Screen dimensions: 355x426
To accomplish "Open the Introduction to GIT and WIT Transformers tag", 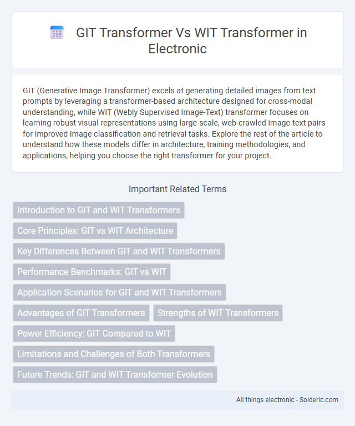I will tap(99, 210).
